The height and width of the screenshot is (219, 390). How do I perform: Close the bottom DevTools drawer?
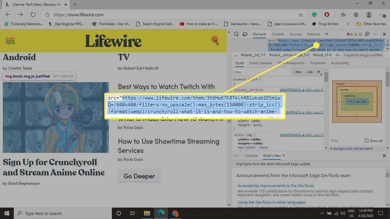coord(384,156)
